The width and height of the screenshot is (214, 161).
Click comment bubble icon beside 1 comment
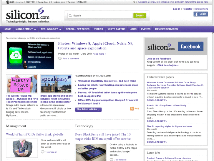coord(43,152)
